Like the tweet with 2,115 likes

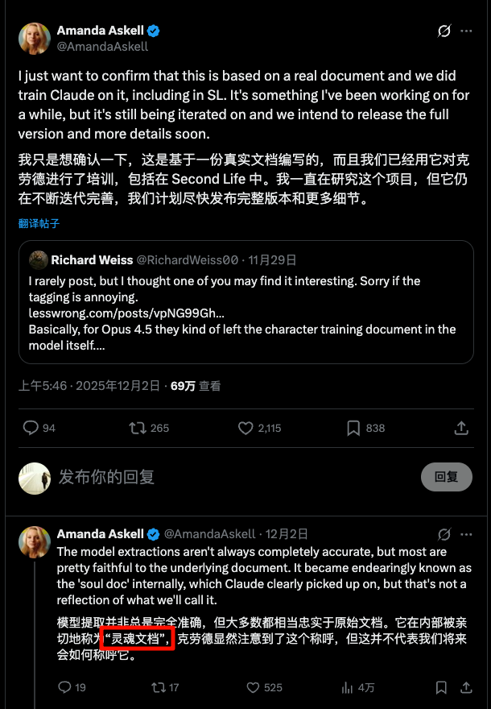coord(245,428)
